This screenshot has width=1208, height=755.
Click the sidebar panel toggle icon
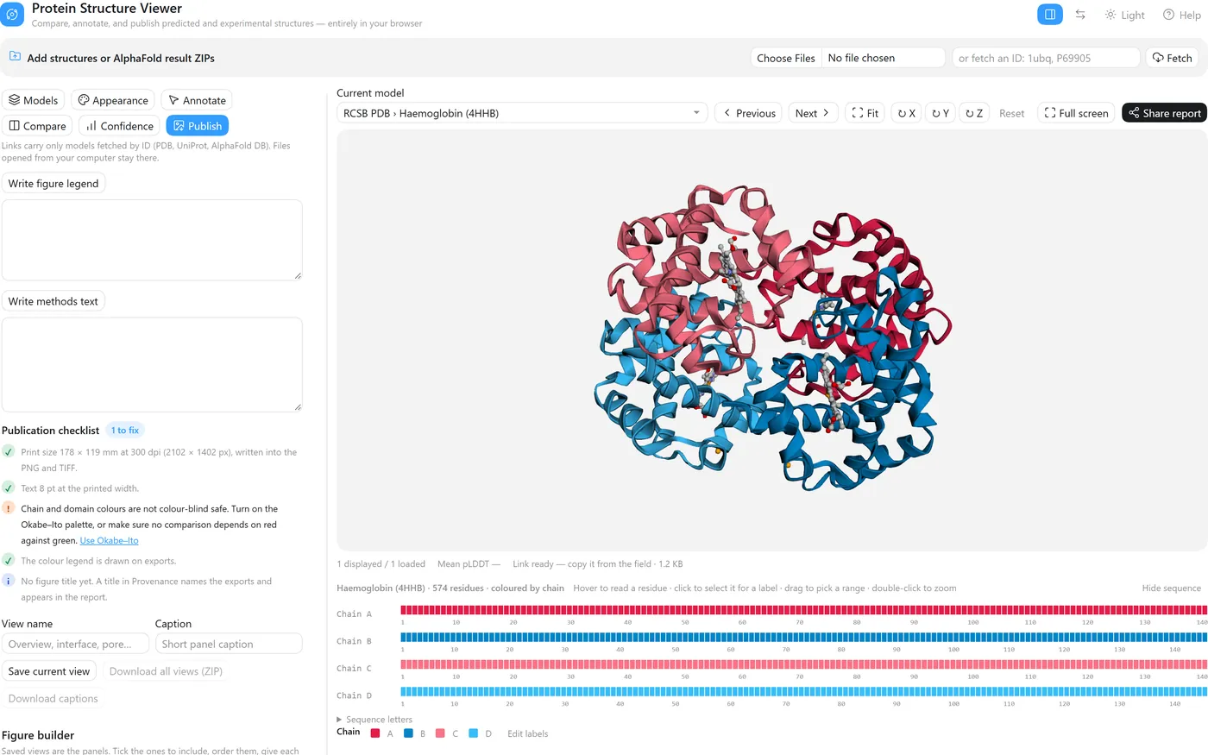[1050, 15]
